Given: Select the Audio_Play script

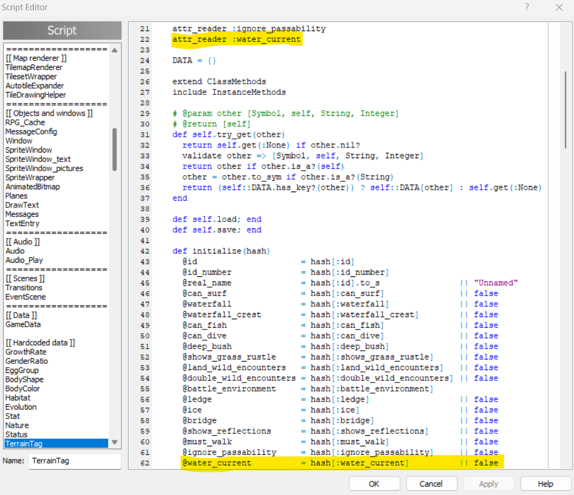Looking at the screenshot, I should pyautogui.click(x=24, y=260).
